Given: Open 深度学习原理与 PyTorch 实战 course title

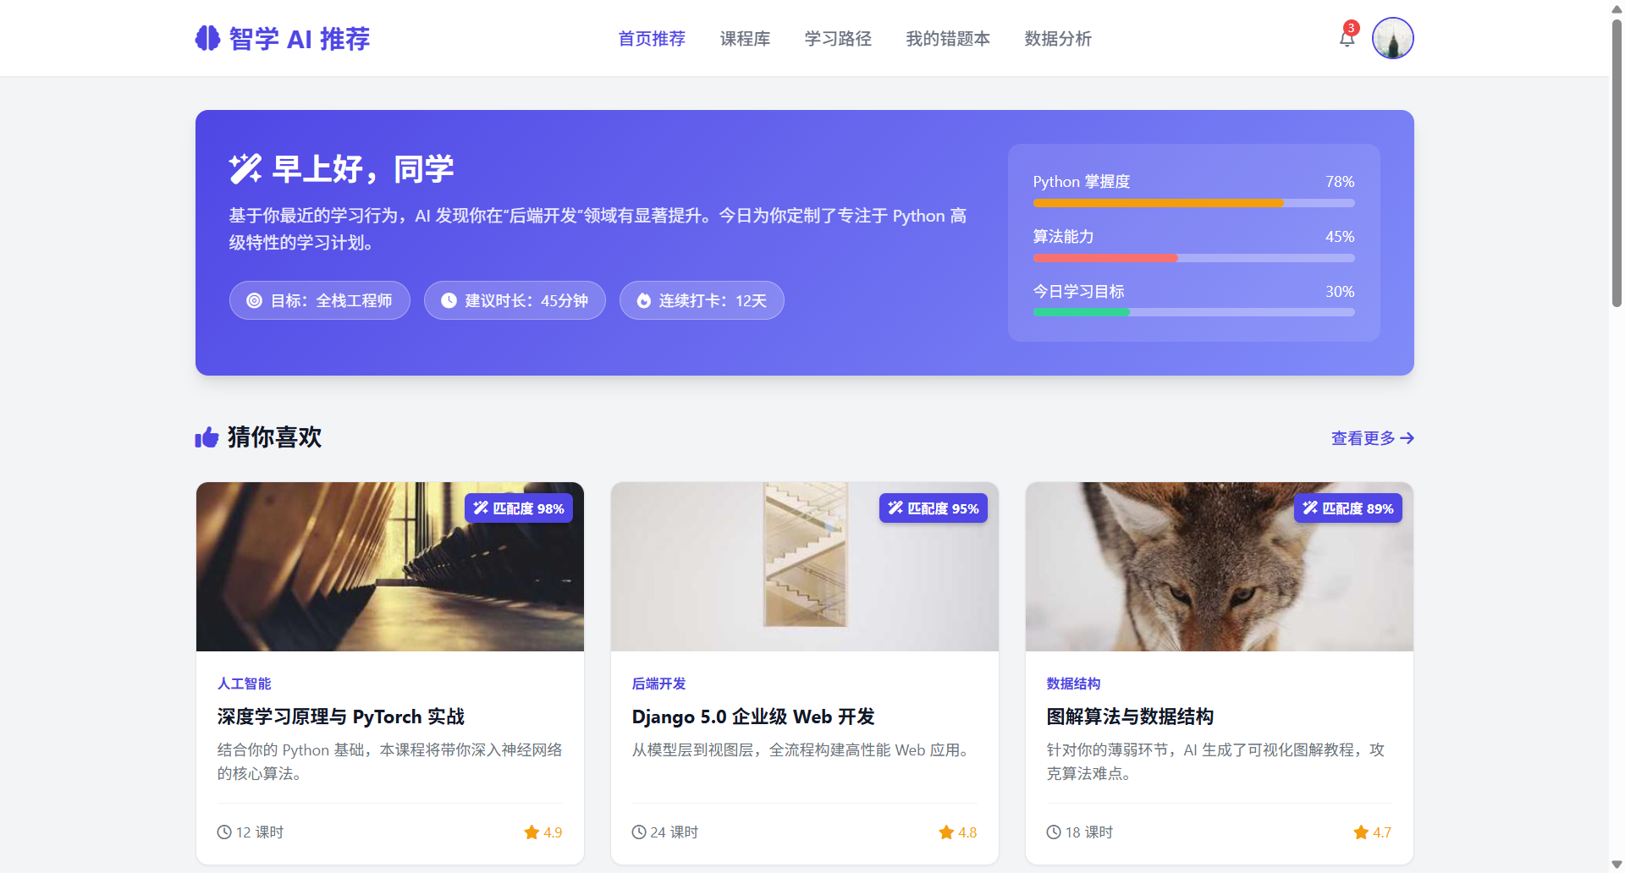Looking at the screenshot, I should pyautogui.click(x=341, y=717).
